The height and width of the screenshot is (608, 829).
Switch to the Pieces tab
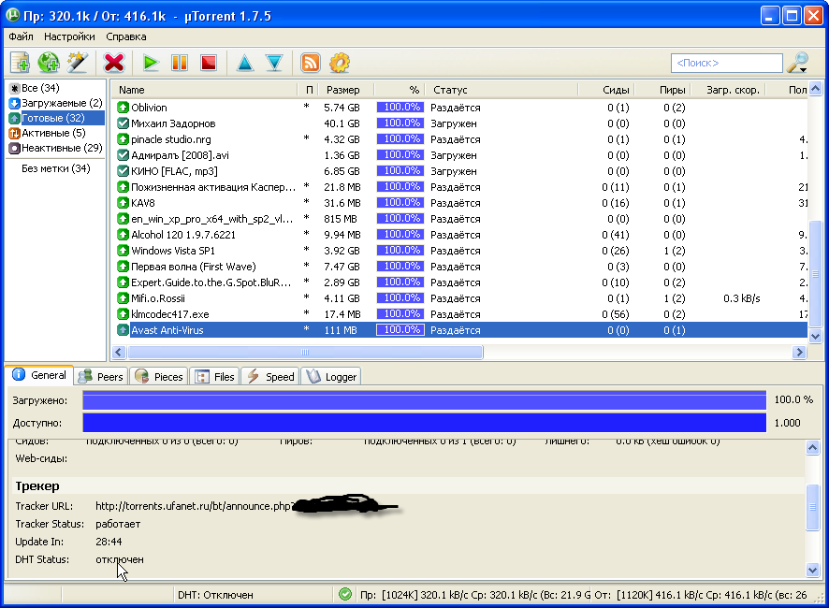(x=159, y=376)
